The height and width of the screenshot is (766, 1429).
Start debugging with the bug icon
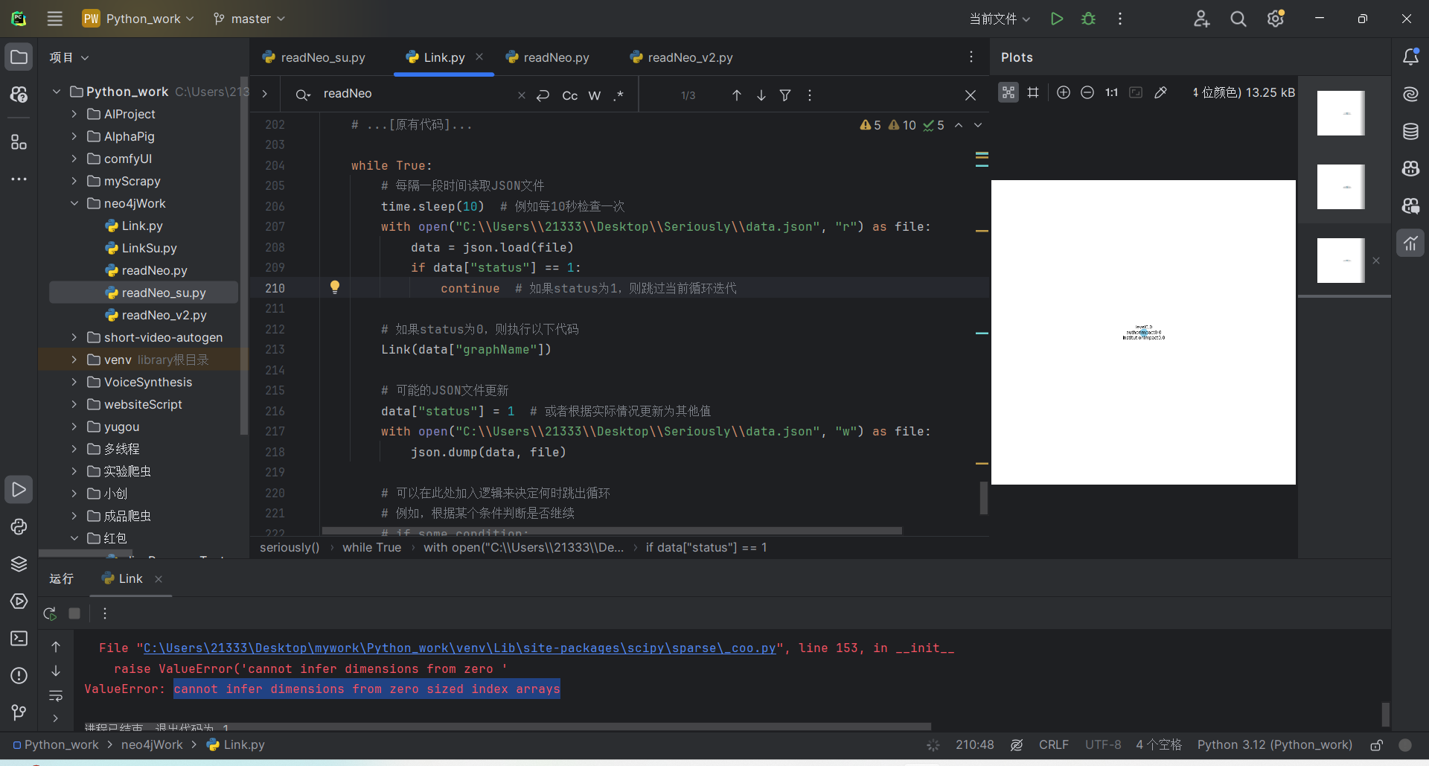[x=1088, y=19]
